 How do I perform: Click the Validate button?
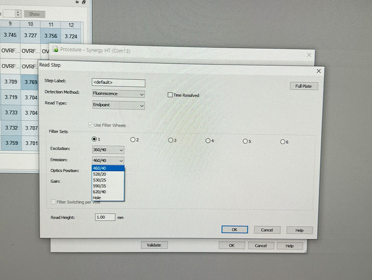tap(154, 245)
